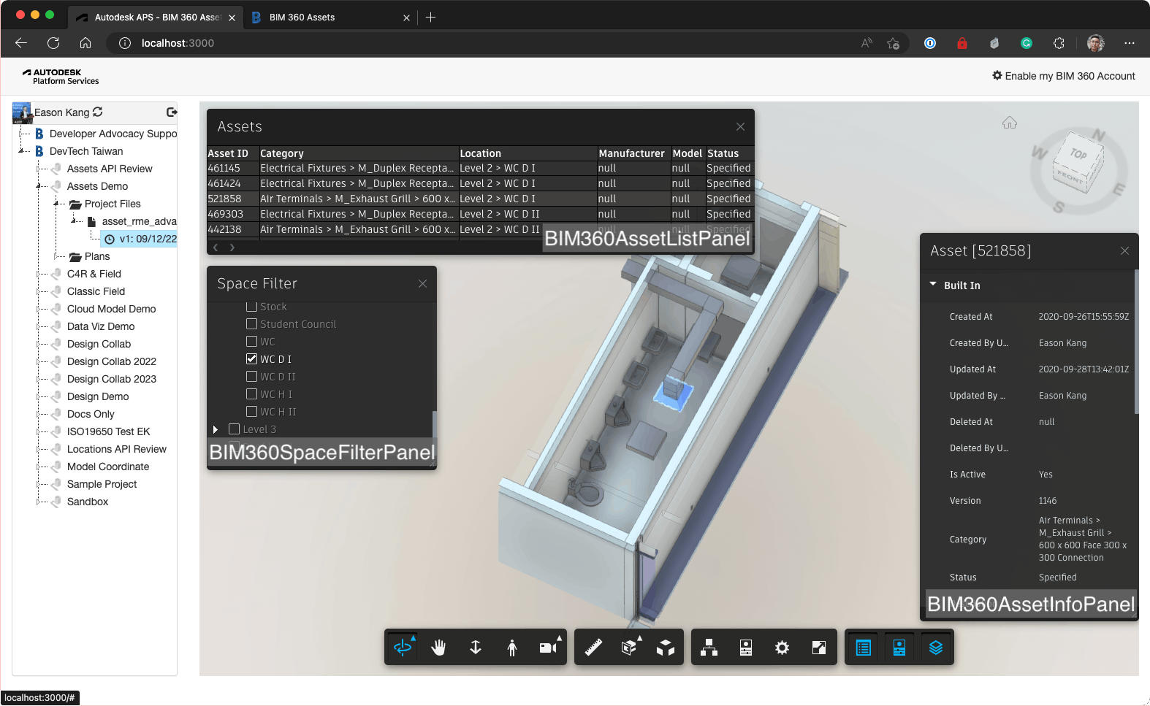Open the Properties panel icon

[x=746, y=648]
